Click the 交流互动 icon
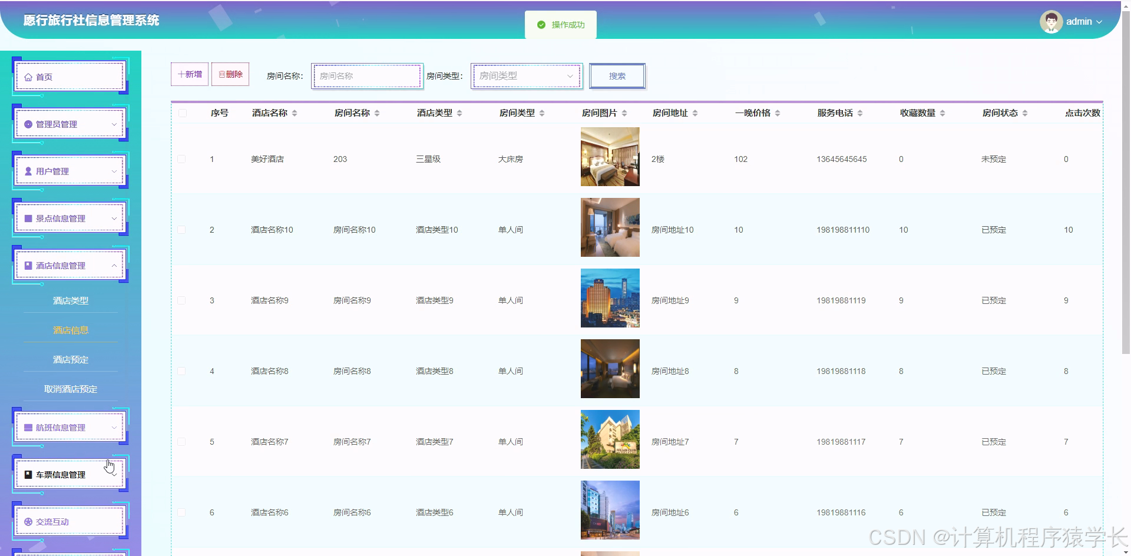The height and width of the screenshot is (556, 1131). 28,522
